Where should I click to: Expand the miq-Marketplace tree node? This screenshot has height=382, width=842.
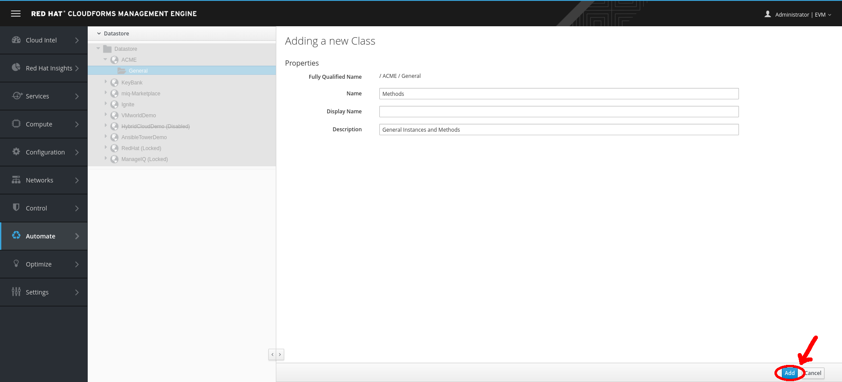[x=106, y=93]
